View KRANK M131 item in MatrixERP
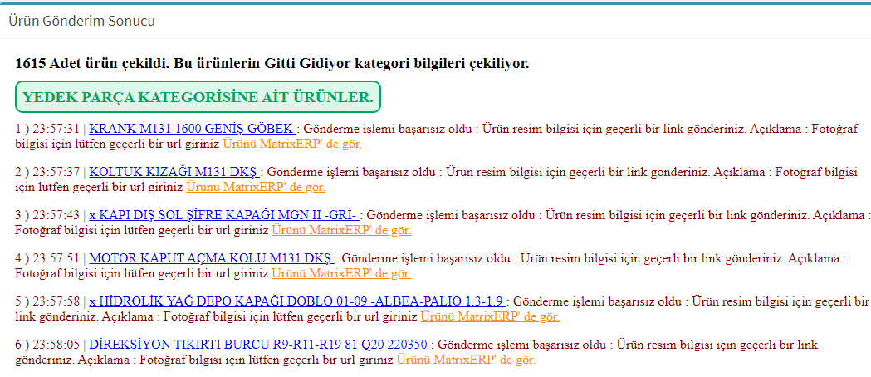871x377 pixels. 274,144
